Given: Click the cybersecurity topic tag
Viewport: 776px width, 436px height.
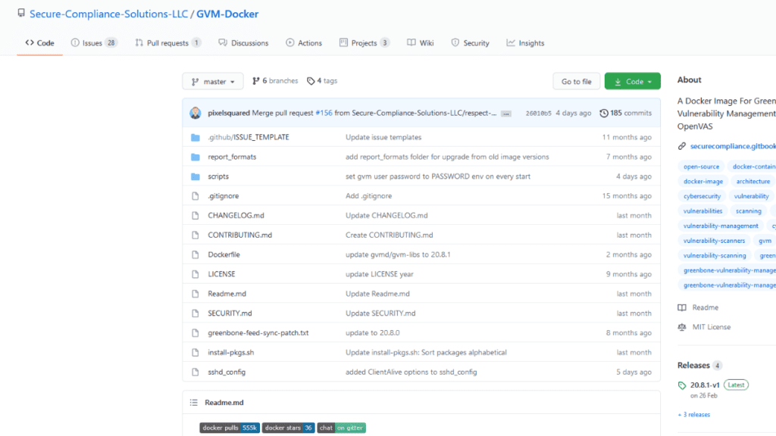Looking at the screenshot, I should pos(702,196).
